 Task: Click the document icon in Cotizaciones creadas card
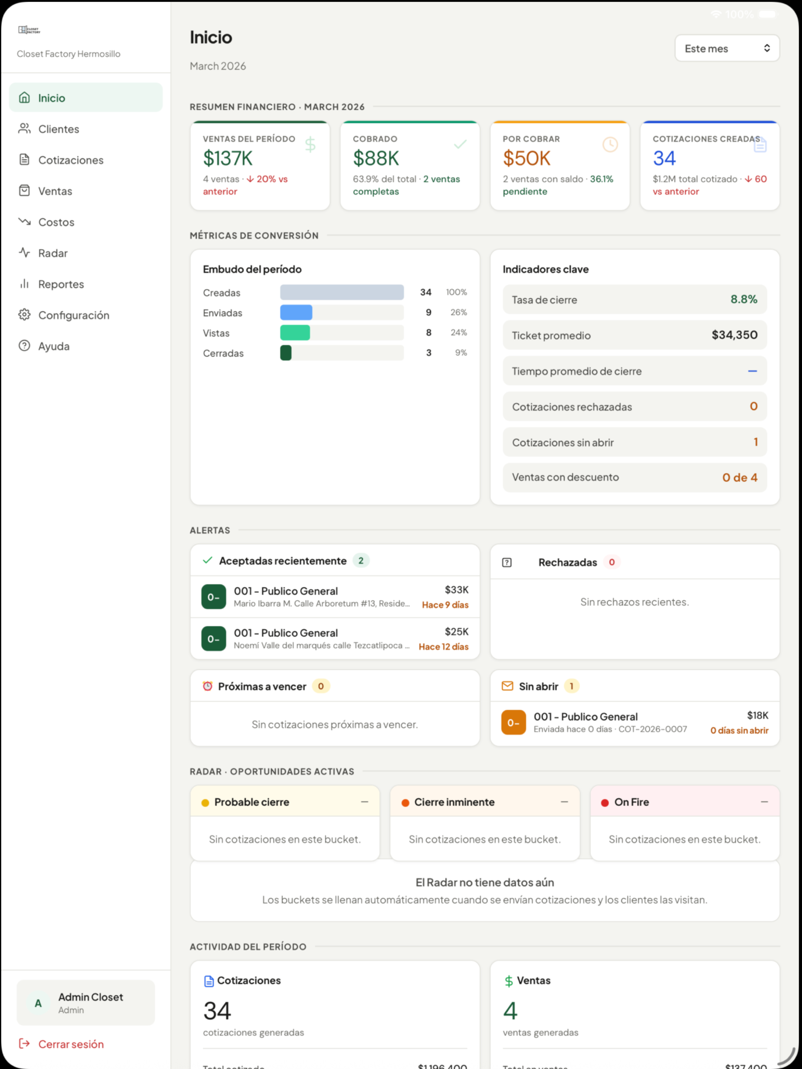760,144
